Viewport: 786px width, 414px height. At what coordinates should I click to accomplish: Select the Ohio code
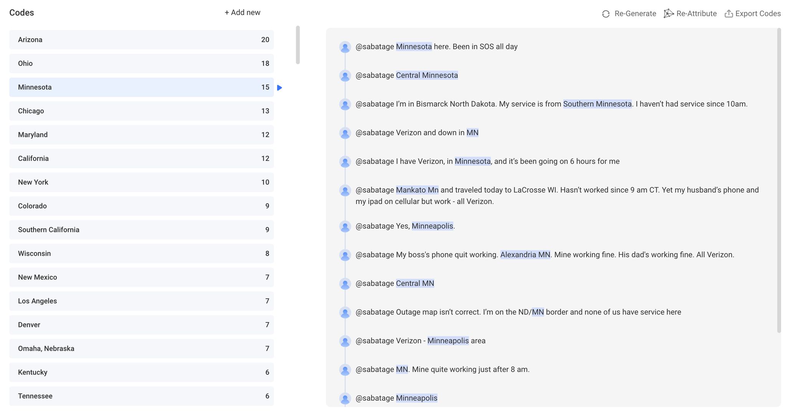[141, 63]
